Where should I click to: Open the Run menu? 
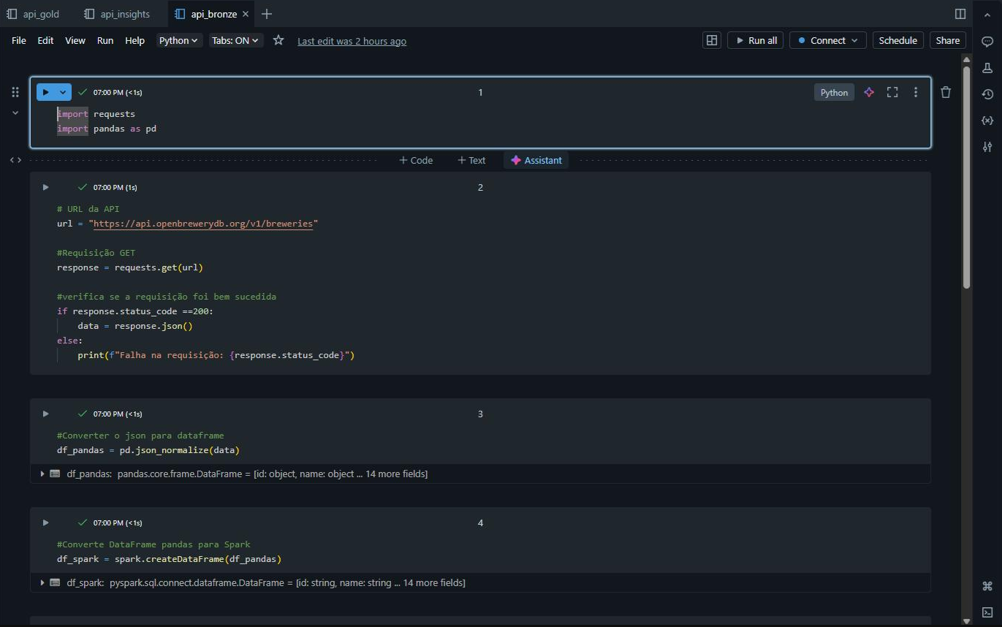point(105,40)
